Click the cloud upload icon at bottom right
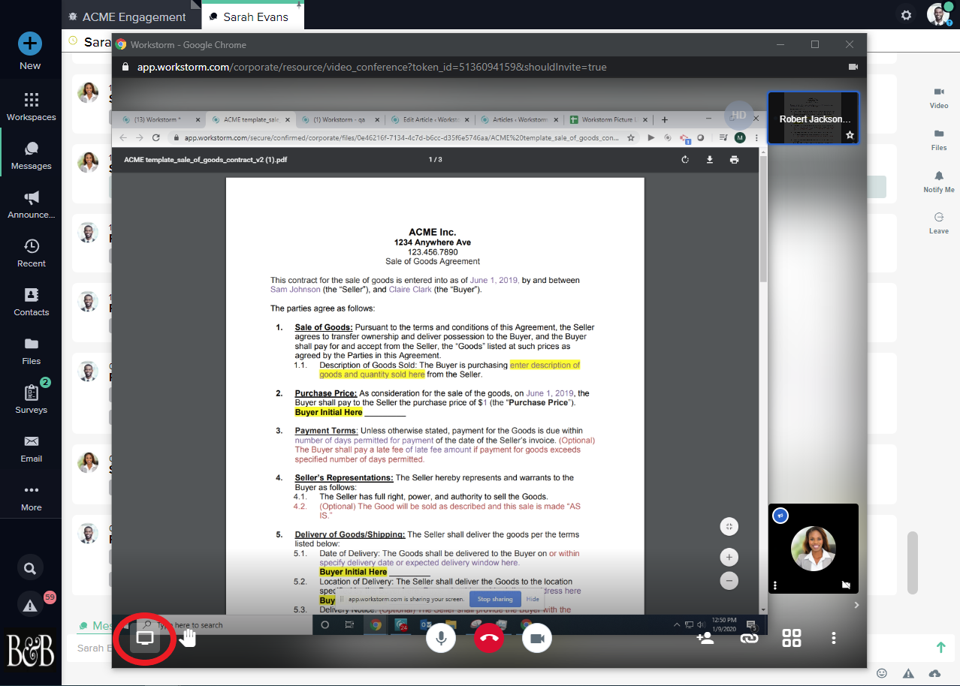The image size is (960, 686). pyautogui.click(x=934, y=673)
